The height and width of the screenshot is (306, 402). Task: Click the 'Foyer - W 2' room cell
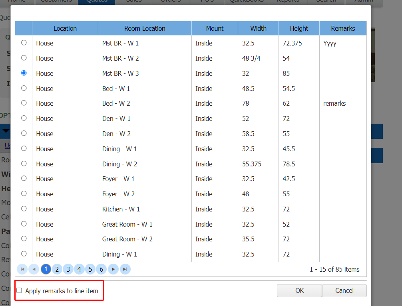pyautogui.click(x=145, y=194)
